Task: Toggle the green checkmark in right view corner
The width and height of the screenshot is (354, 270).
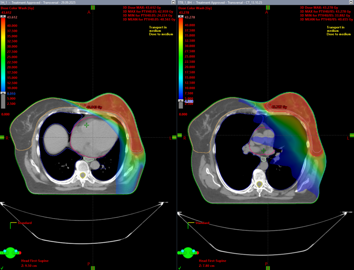Action: pos(179,267)
